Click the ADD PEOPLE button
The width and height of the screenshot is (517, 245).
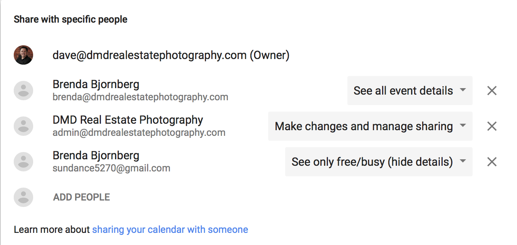[x=82, y=197]
